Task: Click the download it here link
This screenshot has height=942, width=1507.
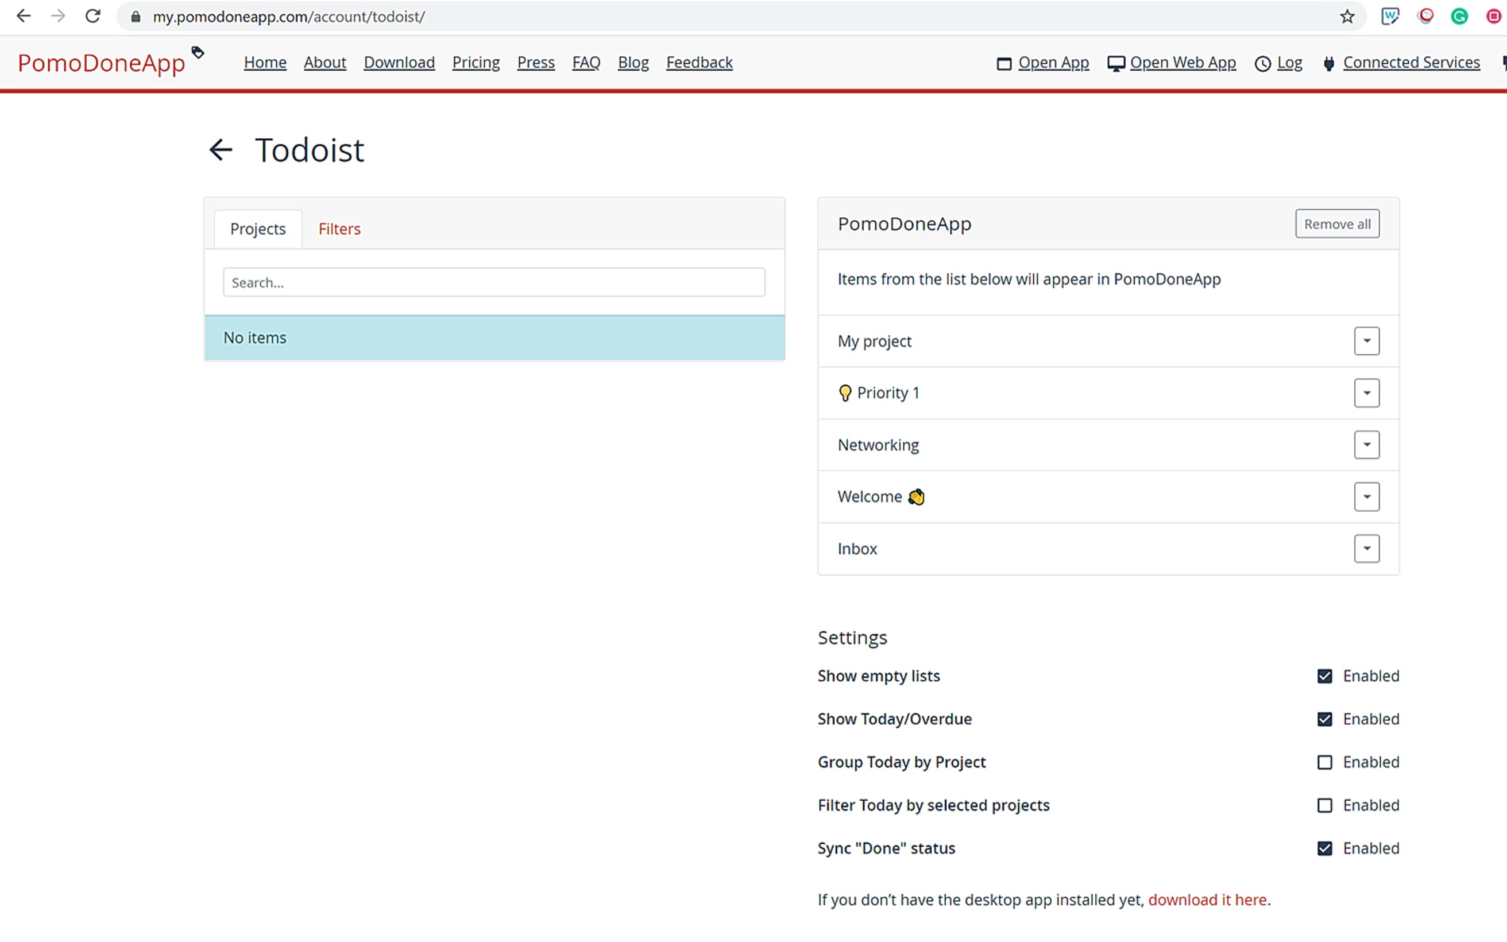Action: [x=1208, y=899]
